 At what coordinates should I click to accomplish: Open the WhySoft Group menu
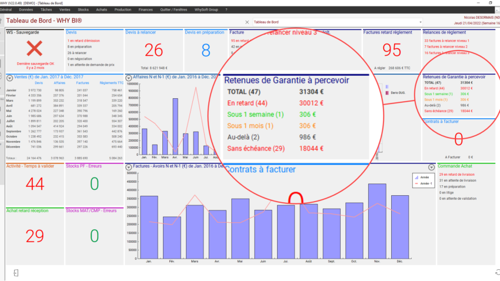pos(206,9)
